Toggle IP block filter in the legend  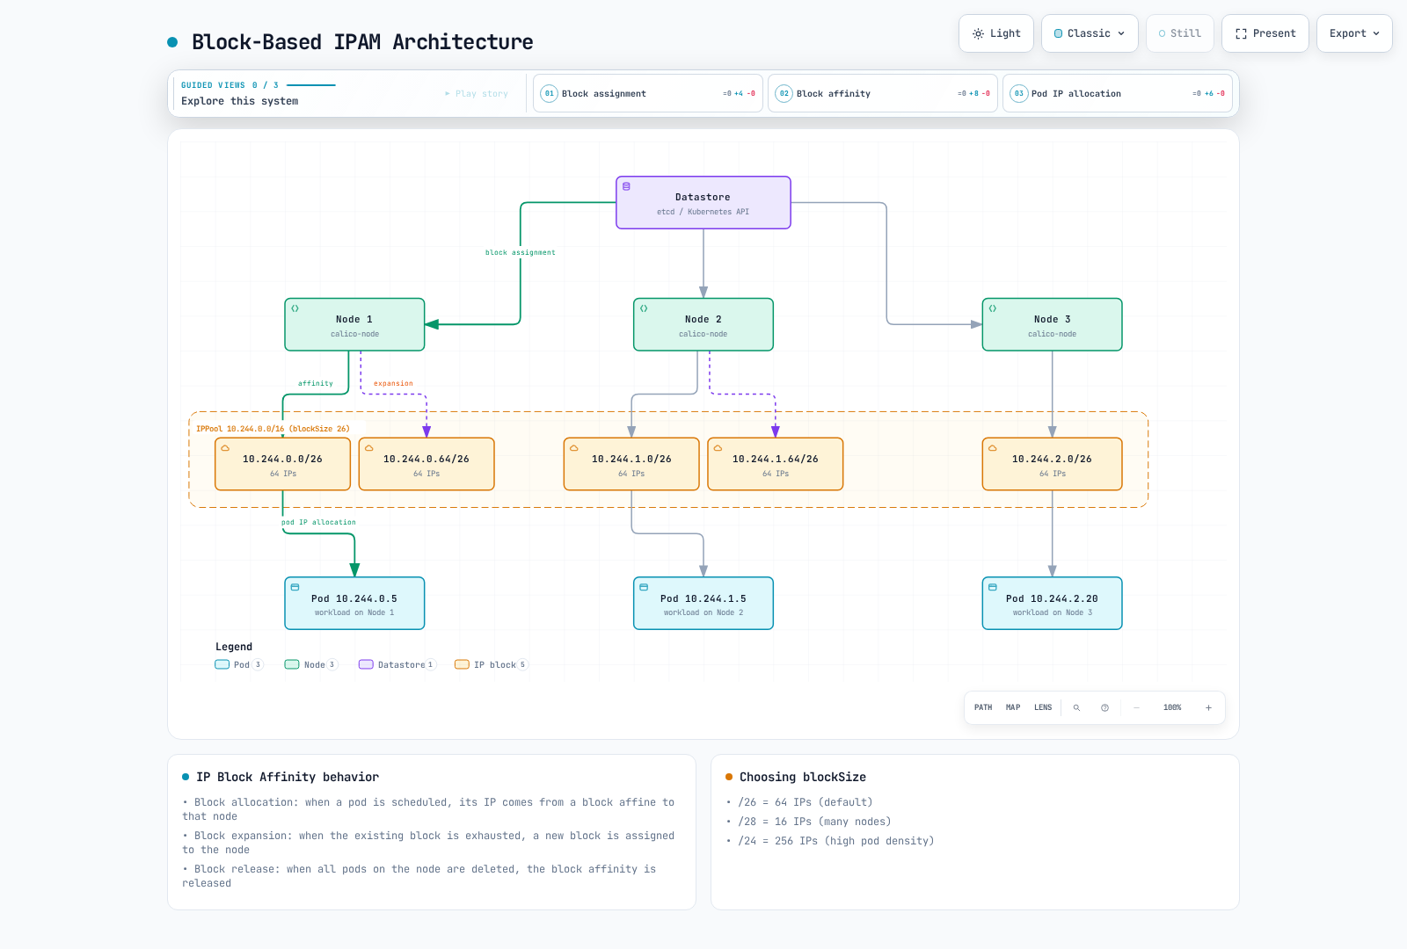coord(491,664)
